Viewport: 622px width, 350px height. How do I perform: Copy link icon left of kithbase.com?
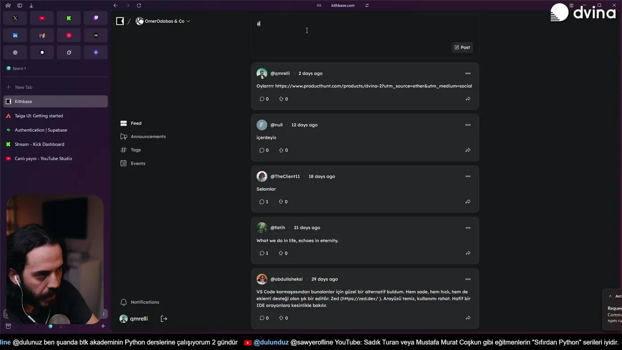click(319, 5)
